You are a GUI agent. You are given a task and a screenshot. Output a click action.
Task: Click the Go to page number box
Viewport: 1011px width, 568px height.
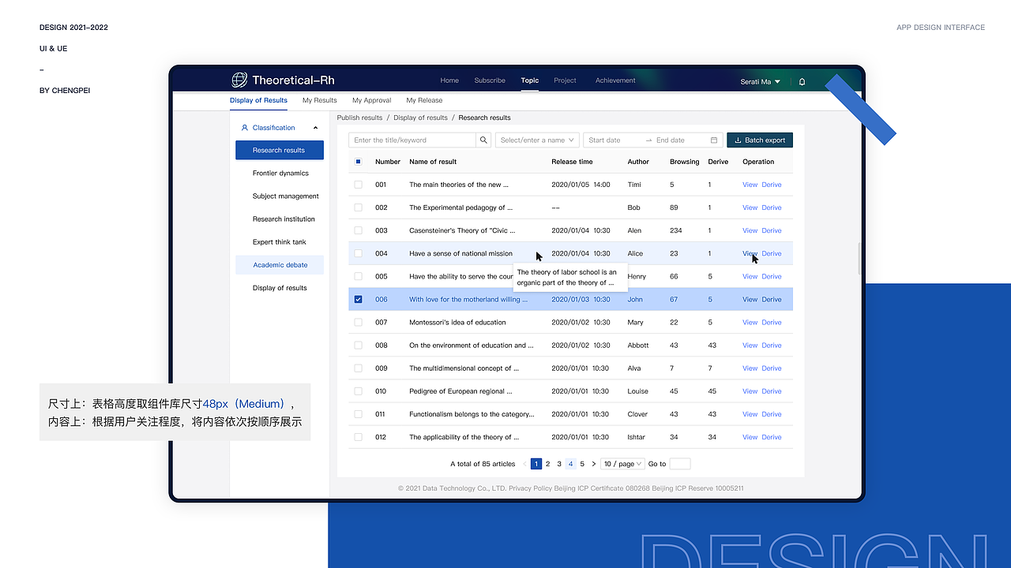[x=679, y=464]
